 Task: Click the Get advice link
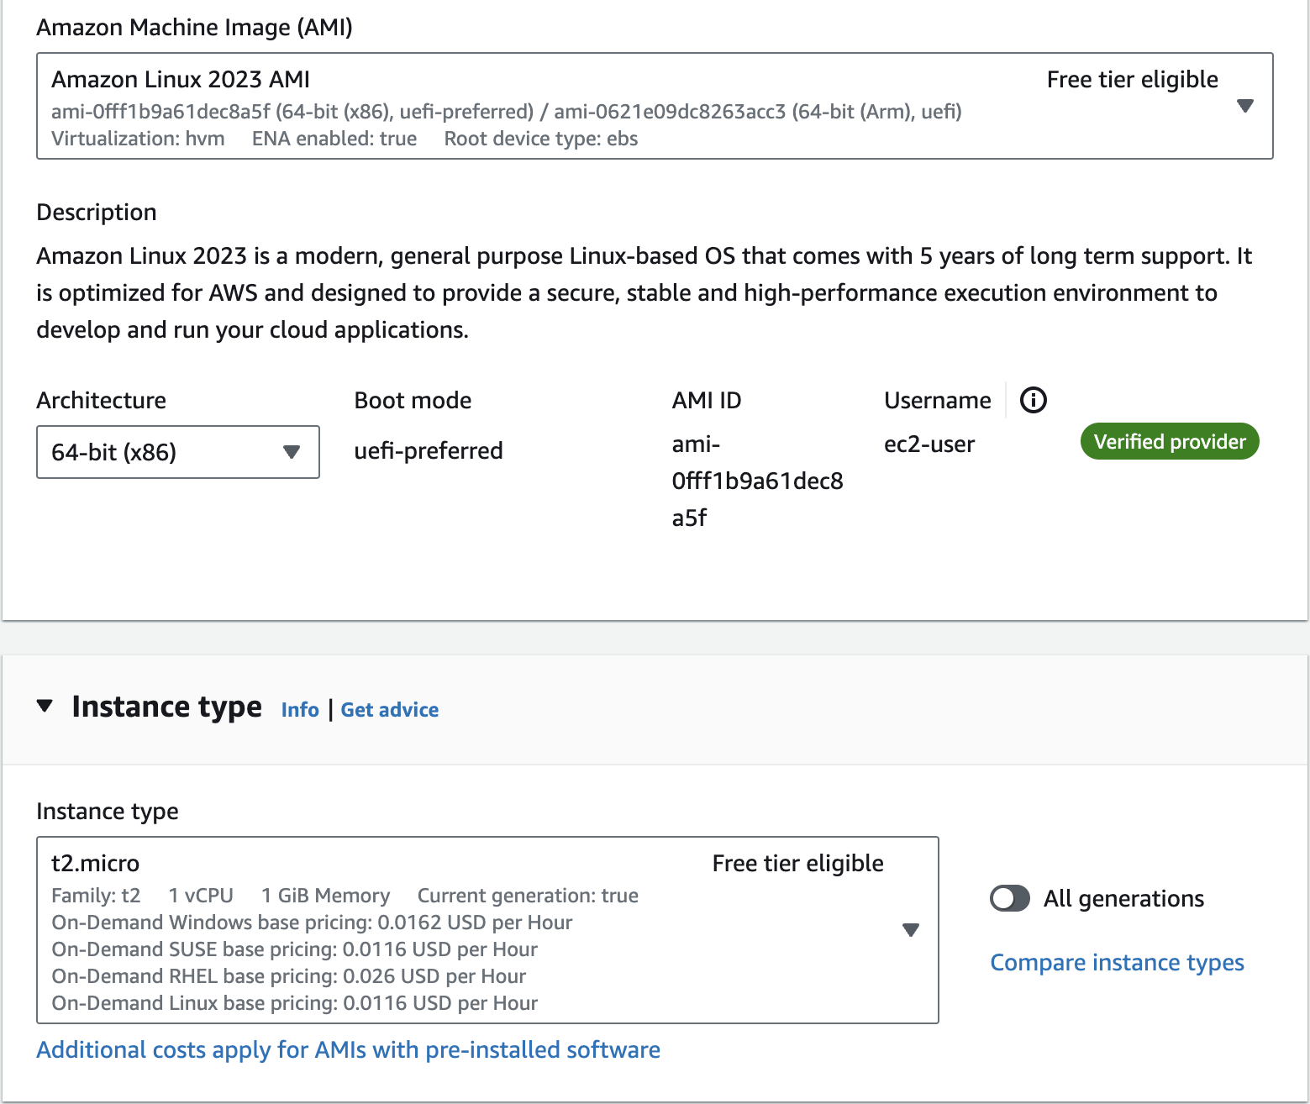(x=389, y=710)
